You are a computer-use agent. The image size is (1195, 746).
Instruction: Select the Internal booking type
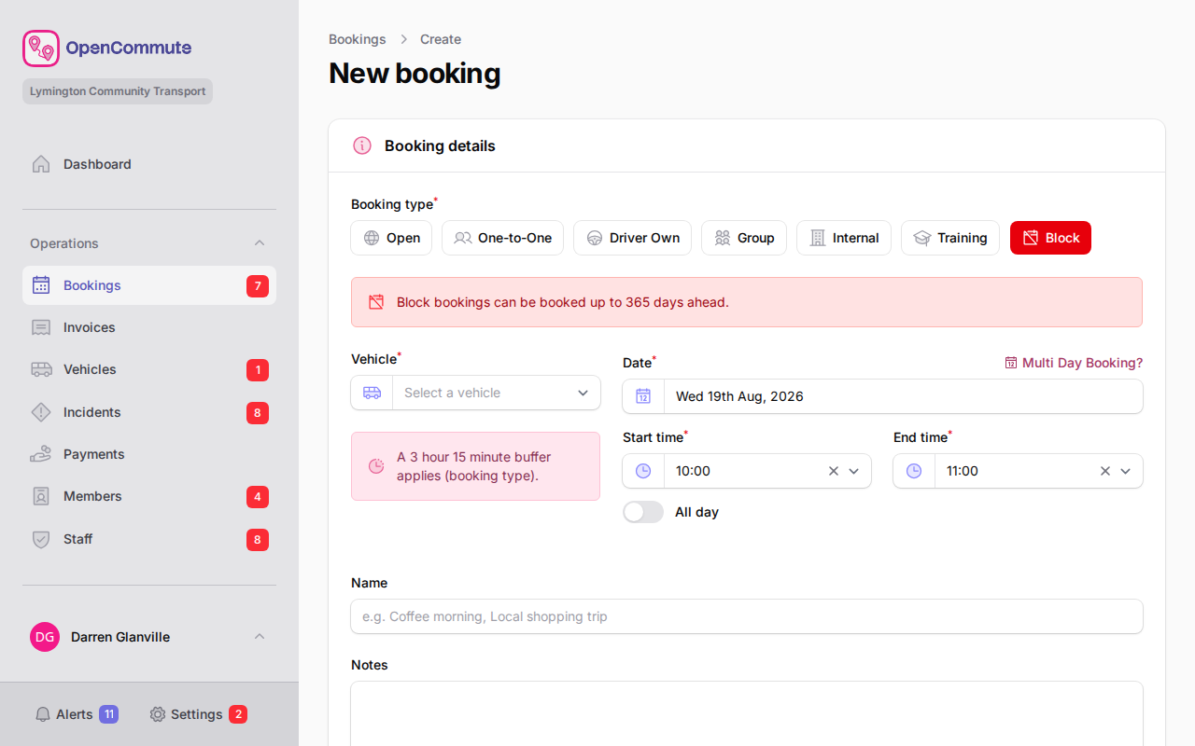click(x=844, y=238)
